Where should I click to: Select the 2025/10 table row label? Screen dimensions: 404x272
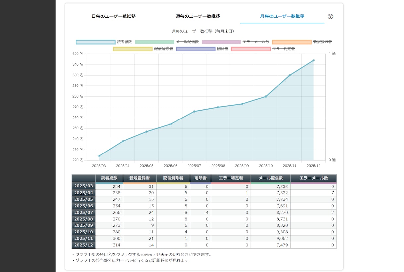point(83,232)
